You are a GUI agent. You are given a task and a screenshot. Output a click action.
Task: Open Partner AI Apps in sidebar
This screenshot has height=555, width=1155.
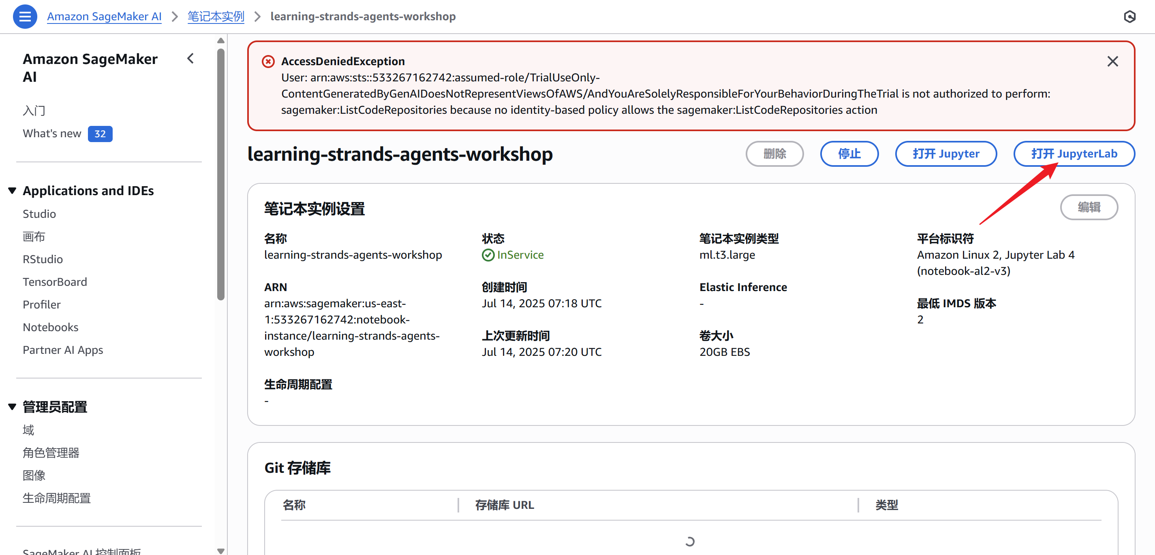tap(63, 350)
